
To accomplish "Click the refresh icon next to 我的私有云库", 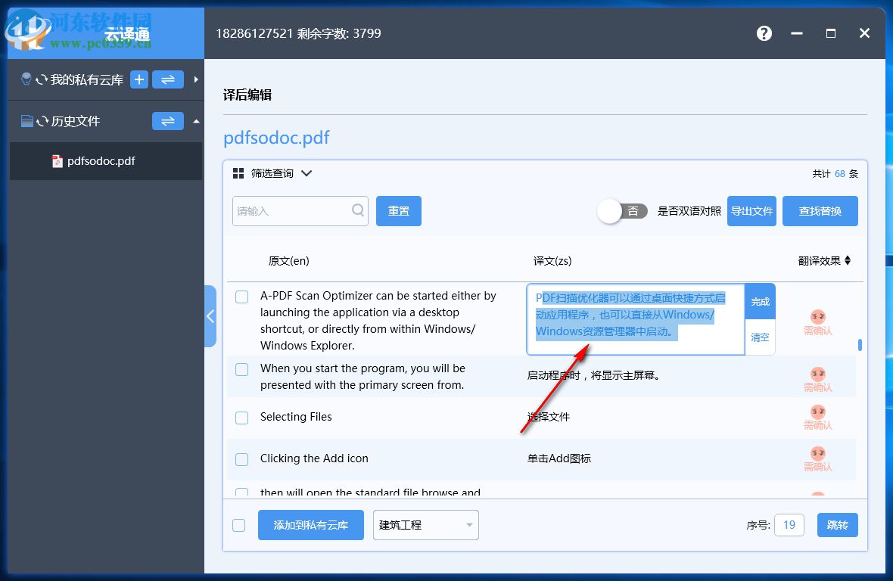I will click(x=42, y=80).
